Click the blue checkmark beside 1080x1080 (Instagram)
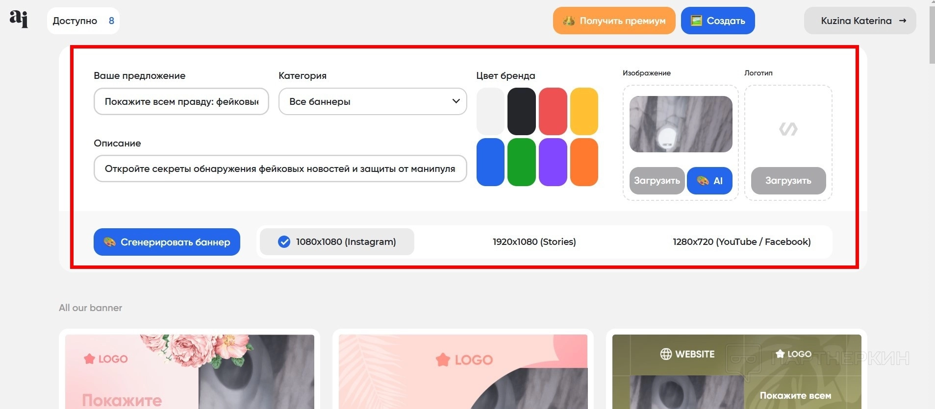This screenshot has width=935, height=409. pyautogui.click(x=284, y=241)
